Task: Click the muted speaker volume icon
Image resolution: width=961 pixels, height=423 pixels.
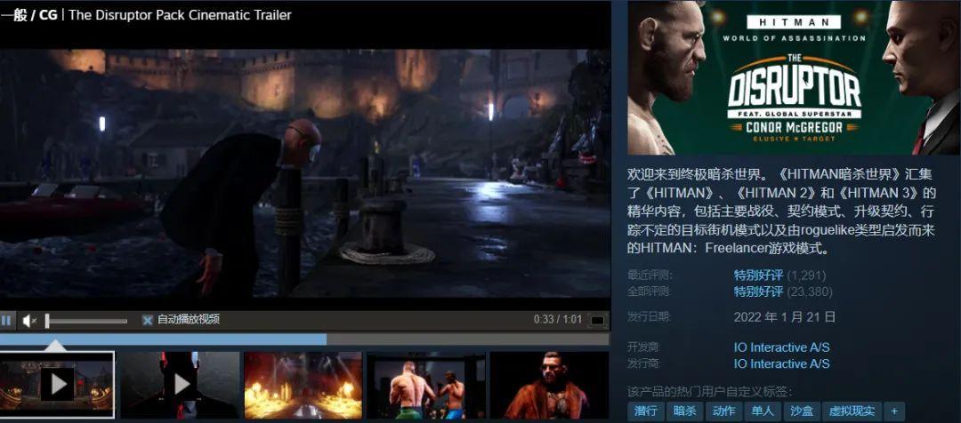Action: pyautogui.click(x=29, y=320)
